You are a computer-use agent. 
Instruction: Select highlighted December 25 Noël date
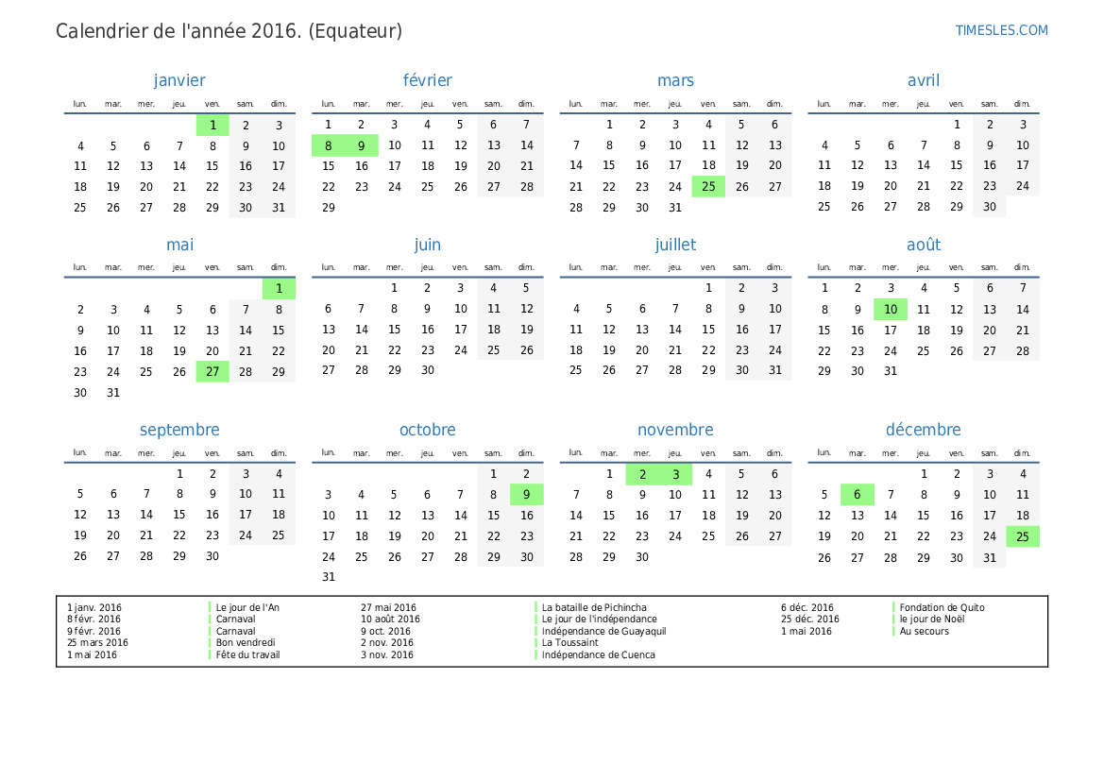coord(1023,536)
